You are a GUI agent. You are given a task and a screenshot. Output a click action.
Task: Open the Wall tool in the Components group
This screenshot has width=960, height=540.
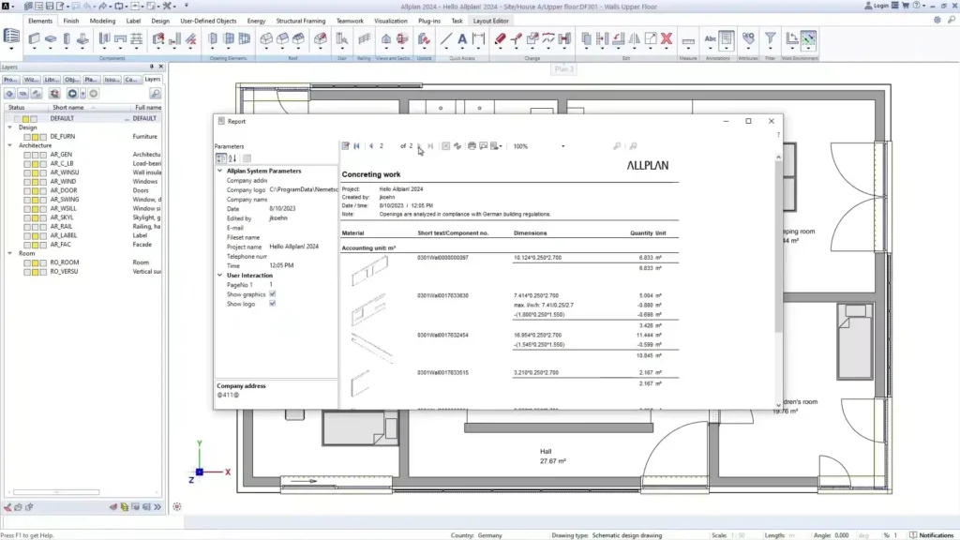pos(34,39)
